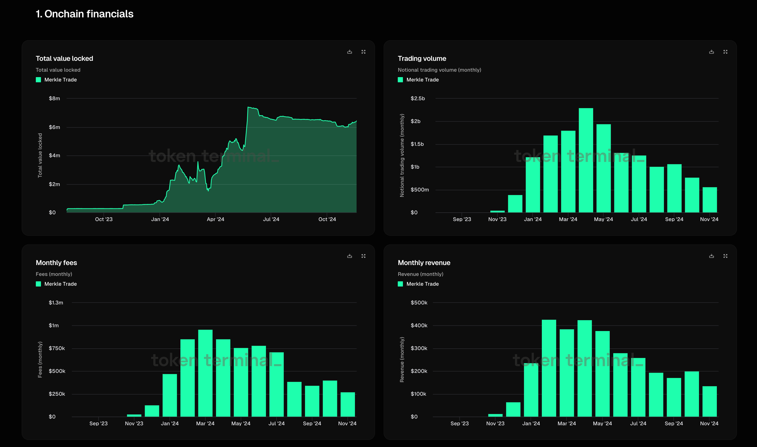
Task: Click Merkle Trade color swatch in Monthly revenue
Action: 400,284
